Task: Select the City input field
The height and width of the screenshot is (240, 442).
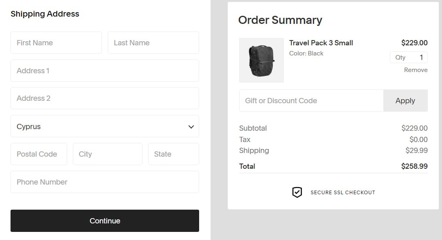Action: [107, 154]
